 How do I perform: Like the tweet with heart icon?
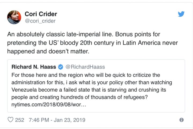tap(11, 120)
